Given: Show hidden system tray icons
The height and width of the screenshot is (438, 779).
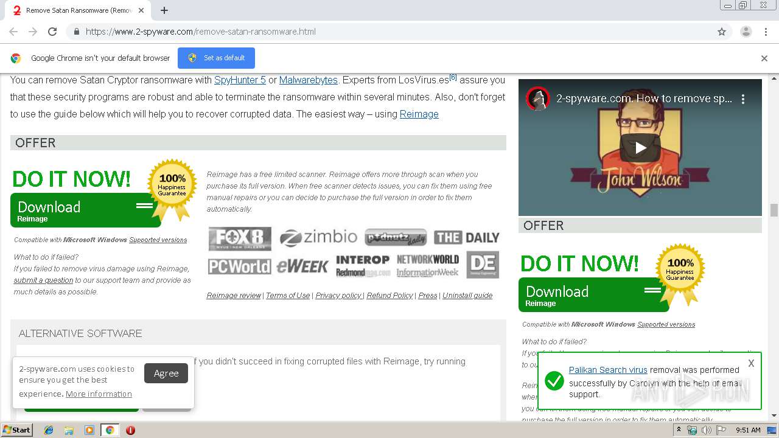Looking at the screenshot, I should (679, 430).
